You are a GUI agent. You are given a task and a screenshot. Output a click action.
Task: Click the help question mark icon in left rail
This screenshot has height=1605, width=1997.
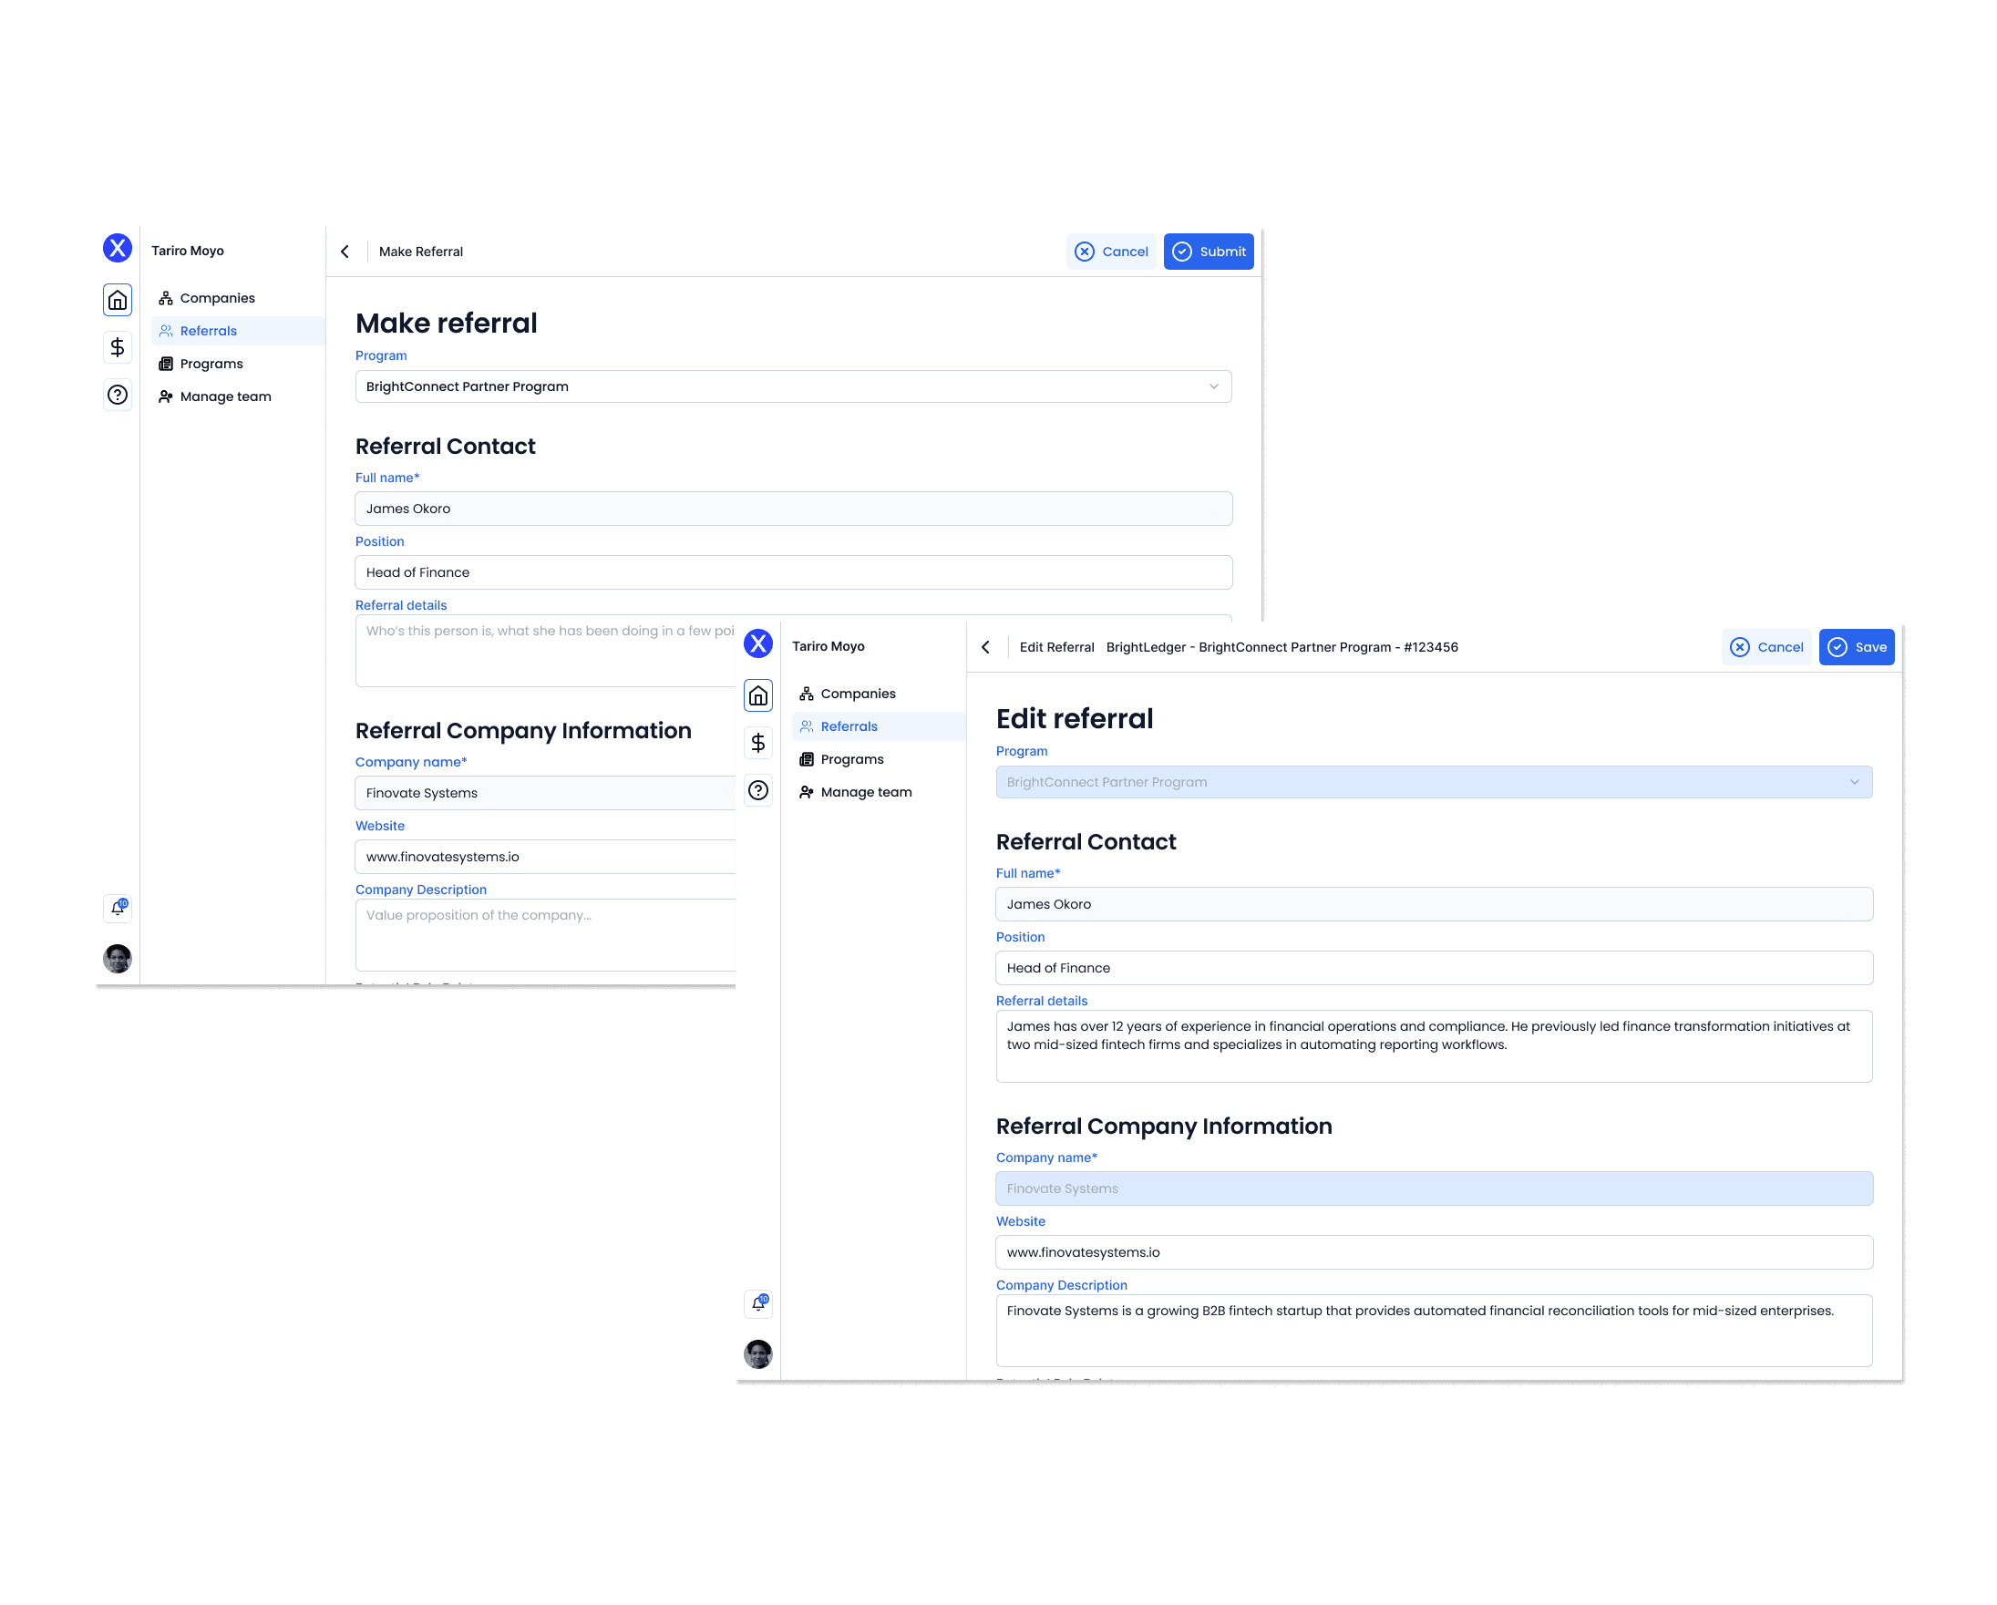118,396
